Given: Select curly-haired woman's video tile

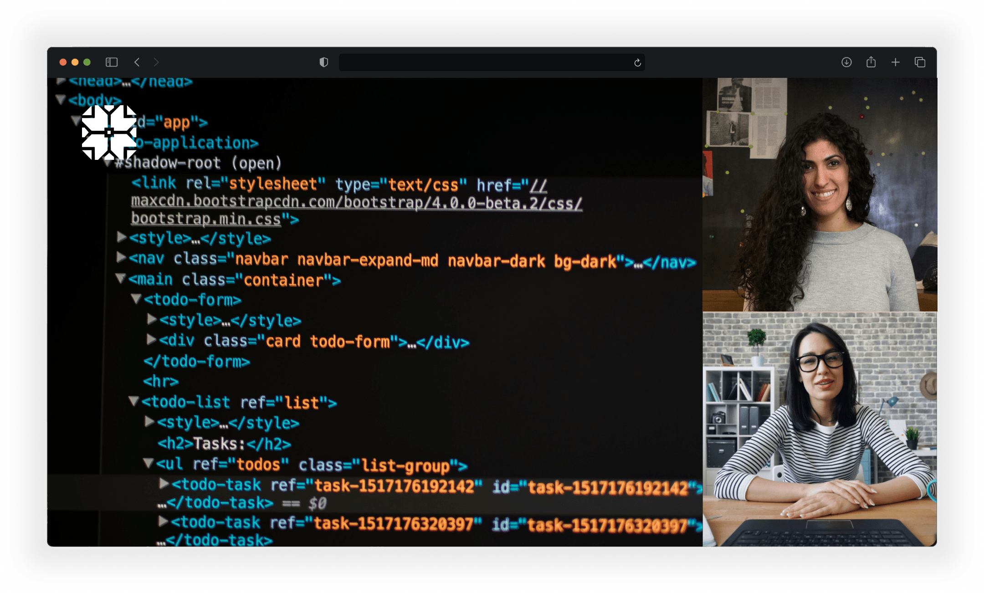Looking at the screenshot, I should tap(820, 194).
